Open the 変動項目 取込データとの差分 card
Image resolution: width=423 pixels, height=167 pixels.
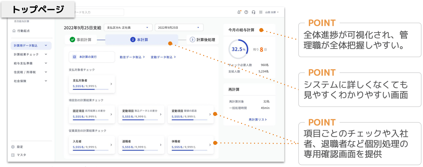tap(141, 114)
